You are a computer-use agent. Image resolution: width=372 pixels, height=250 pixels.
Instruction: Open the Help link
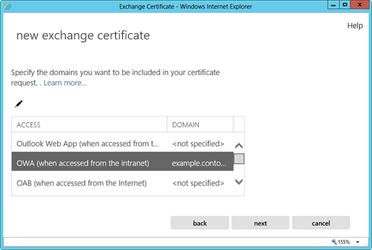pyautogui.click(x=355, y=26)
